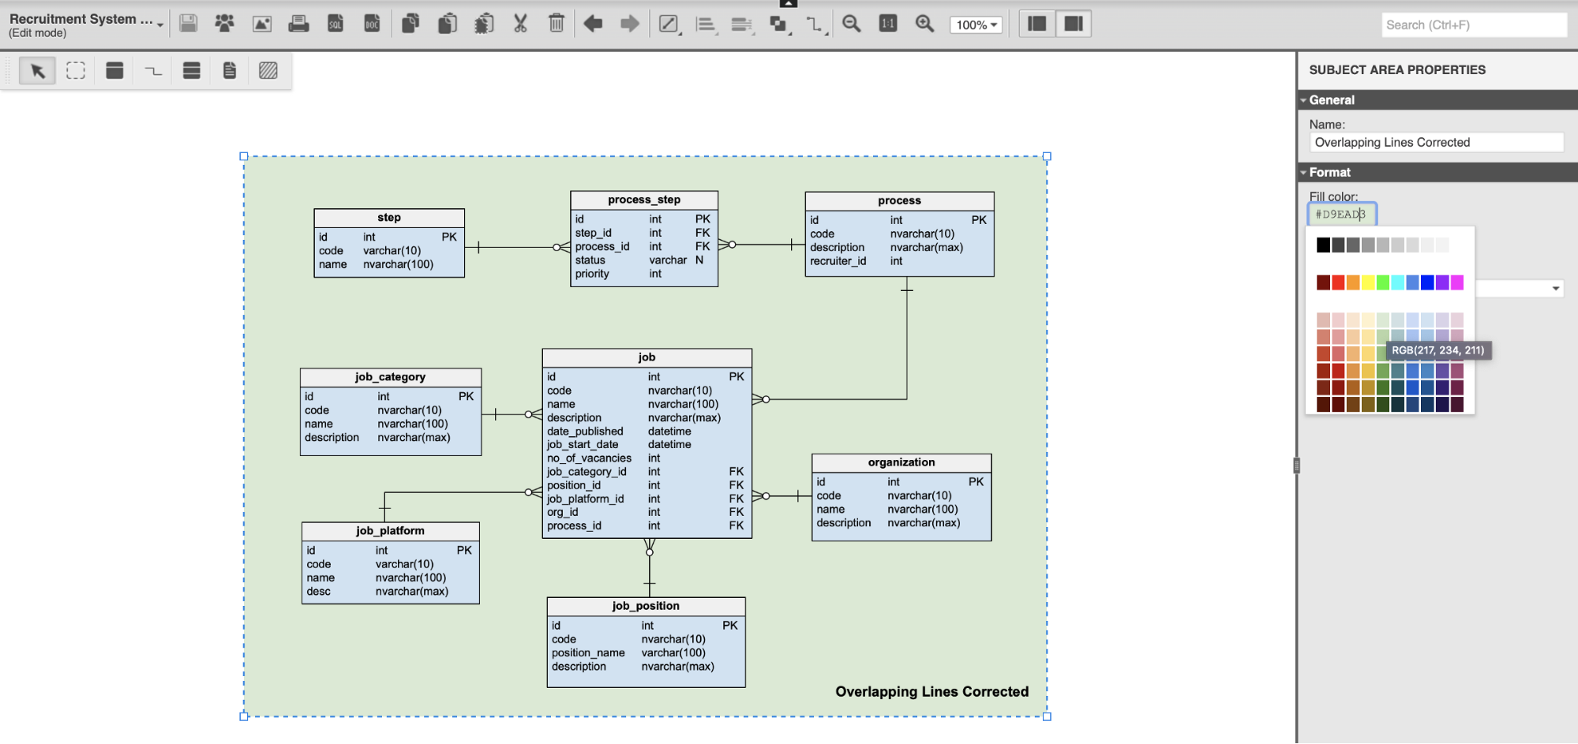Click the Redo right arrow icon
Screen dimensions: 1578x744
[629, 24]
